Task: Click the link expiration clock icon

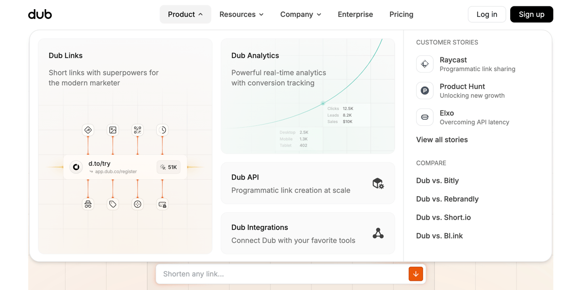Action: (x=162, y=130)
